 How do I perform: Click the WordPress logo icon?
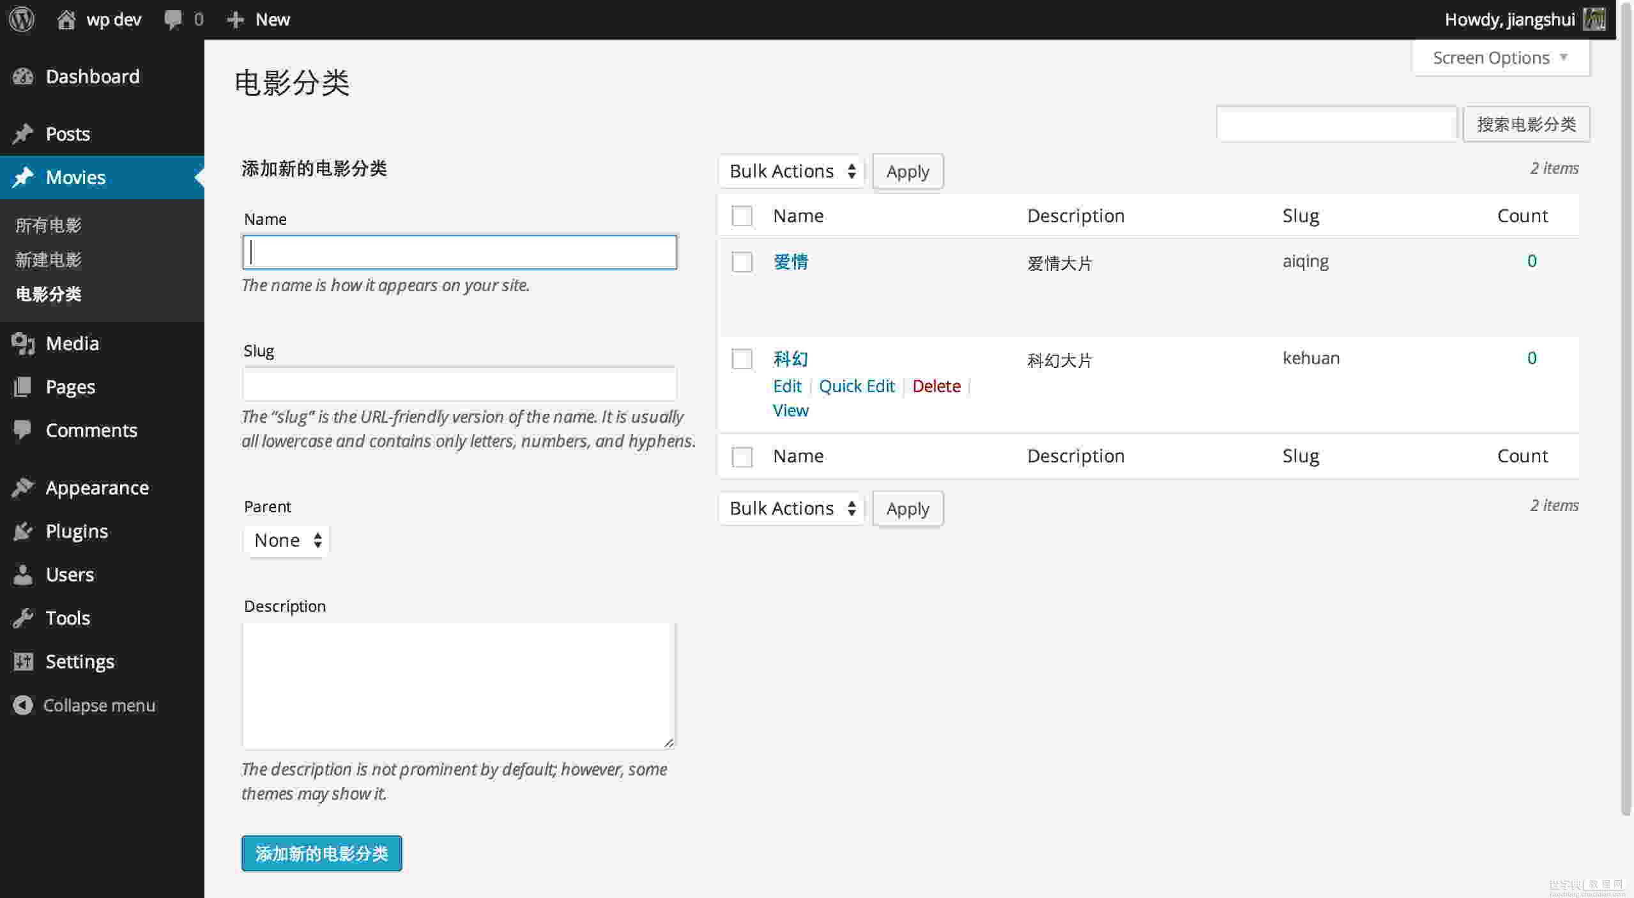click(22, 19)
